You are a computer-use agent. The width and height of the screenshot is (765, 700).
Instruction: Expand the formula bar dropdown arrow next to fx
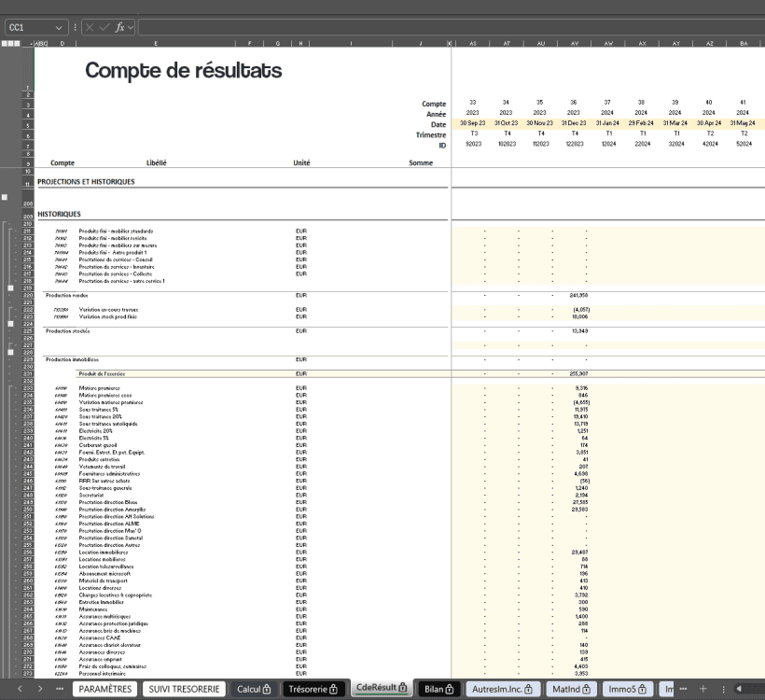coord(132,27)
